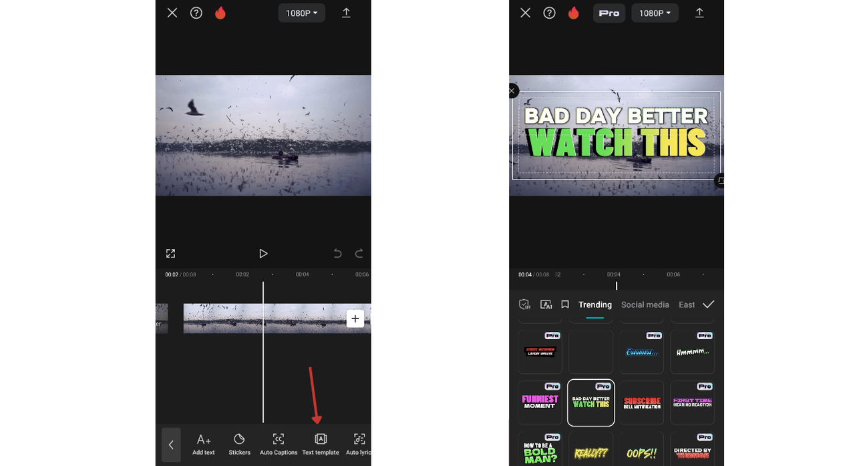Open the saved templates bookmark icon

(x=565, y=304)
